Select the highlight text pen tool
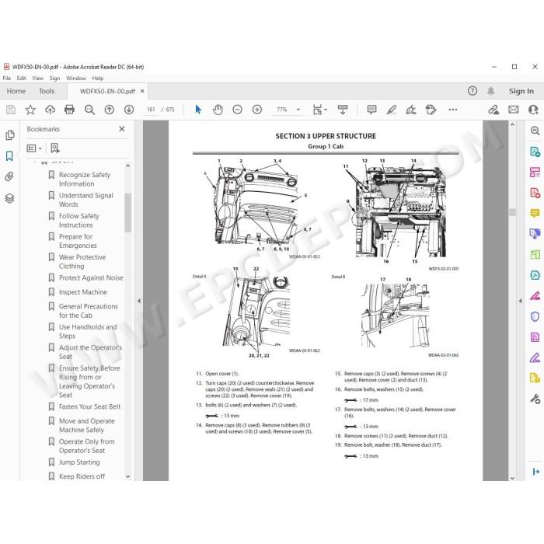 (392, 110)
